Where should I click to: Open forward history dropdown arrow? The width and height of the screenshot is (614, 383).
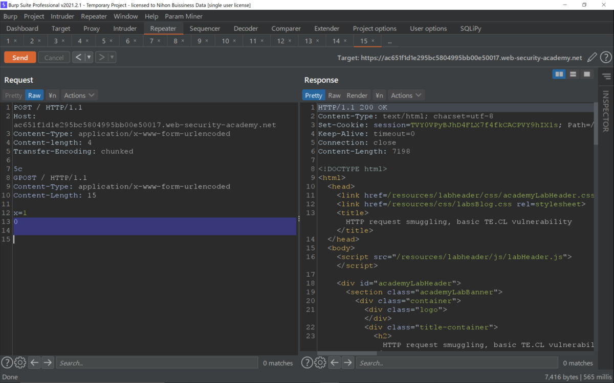tap(112, 58)
